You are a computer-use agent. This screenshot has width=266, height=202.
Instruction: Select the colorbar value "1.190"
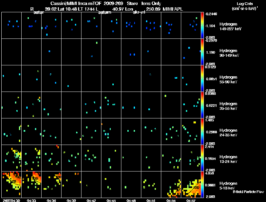(210, 52)
